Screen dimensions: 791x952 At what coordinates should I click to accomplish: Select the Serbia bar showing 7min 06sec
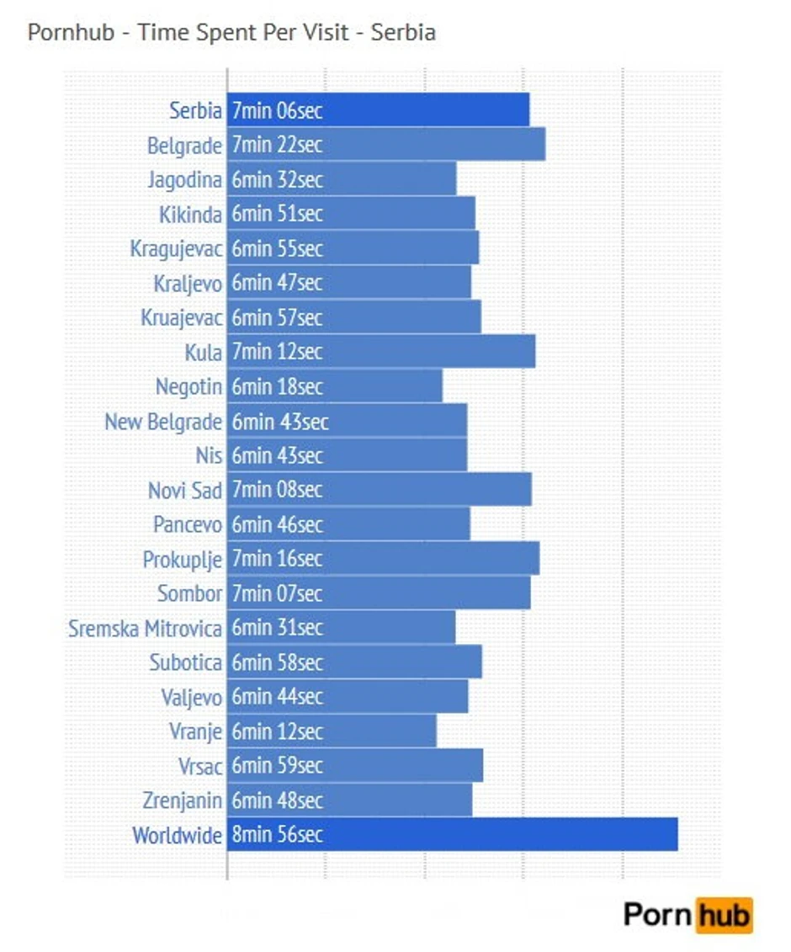point(378,110)
